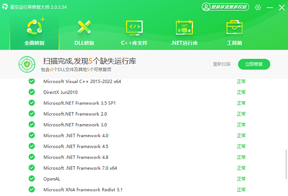Open the 全面修复 full repair tab icon
Image resolution: width=288 pixels, height=196 pixels.
tap(35, 27)
